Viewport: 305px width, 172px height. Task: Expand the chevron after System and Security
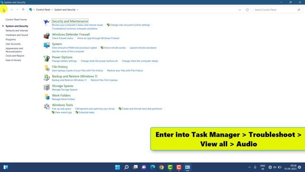click(x=78, y=10)
